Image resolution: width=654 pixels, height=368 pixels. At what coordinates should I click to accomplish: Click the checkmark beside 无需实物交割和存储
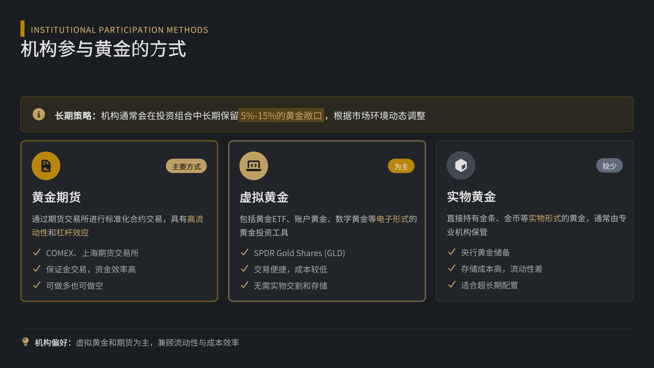point(244,285)
